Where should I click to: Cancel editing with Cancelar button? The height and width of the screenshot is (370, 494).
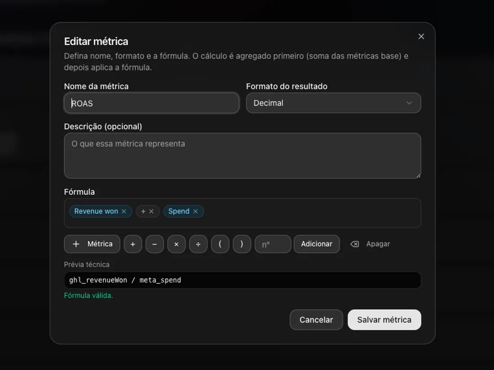click(316, 320)
